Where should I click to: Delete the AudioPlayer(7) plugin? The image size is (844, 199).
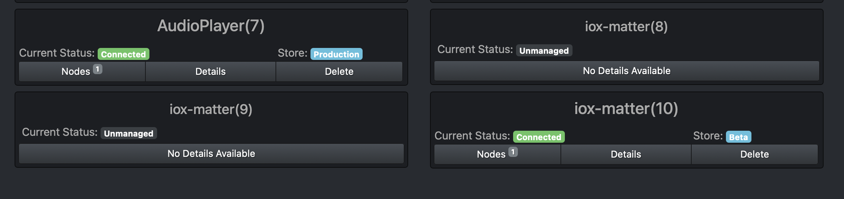tap(339, 72)
